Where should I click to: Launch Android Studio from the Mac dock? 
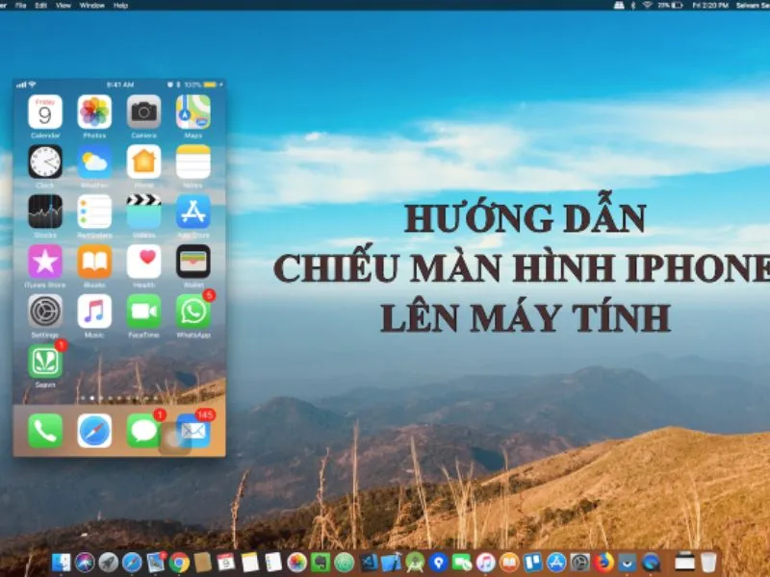pos(415,563)
